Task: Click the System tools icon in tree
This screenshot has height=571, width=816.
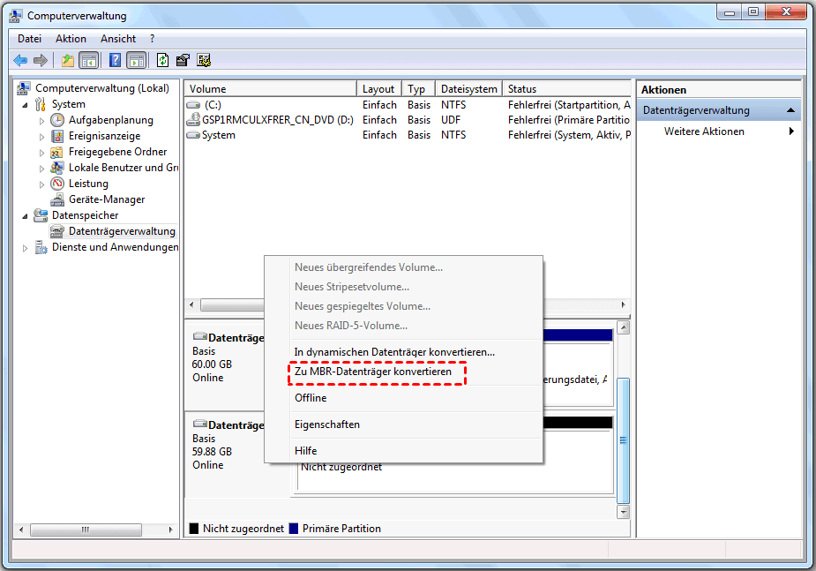Action: click(x=40, y=104)
